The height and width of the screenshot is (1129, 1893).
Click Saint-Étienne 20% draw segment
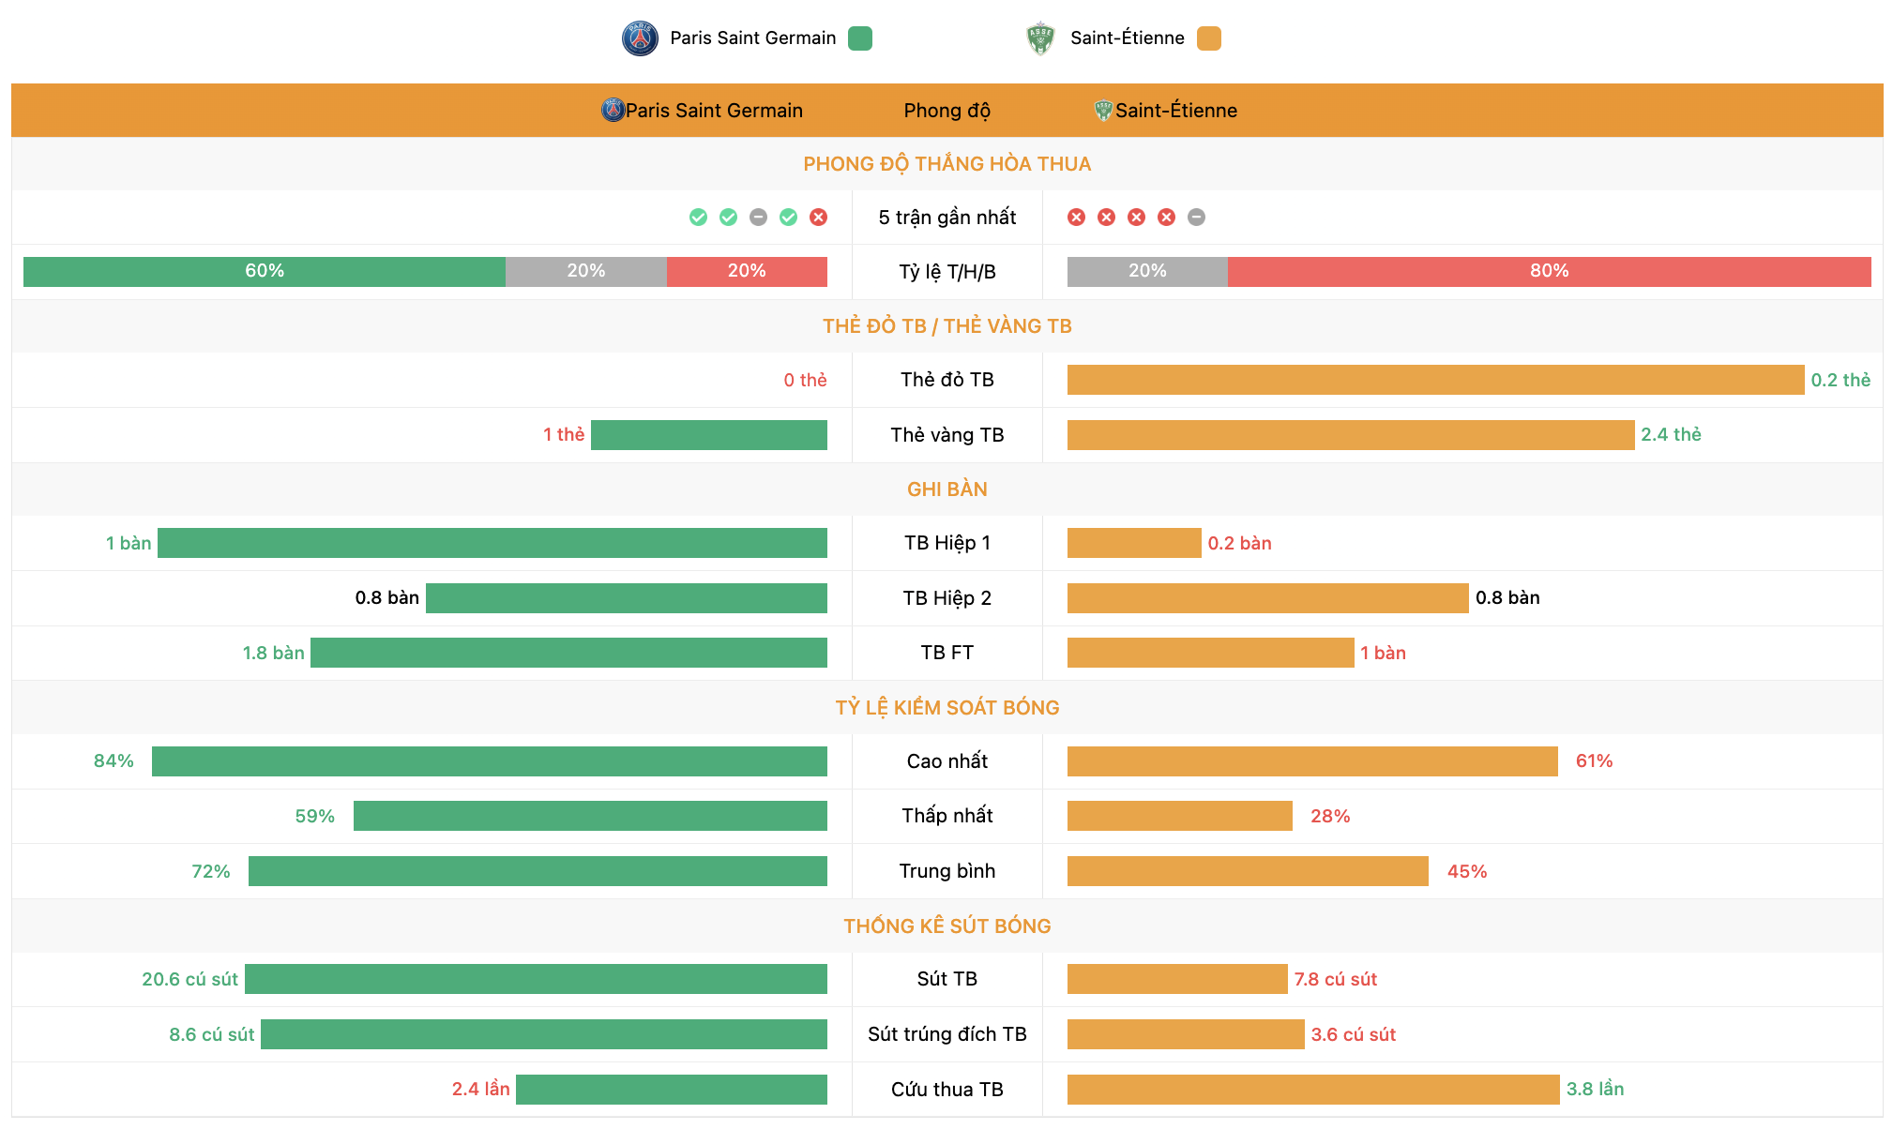(1147, 272)
